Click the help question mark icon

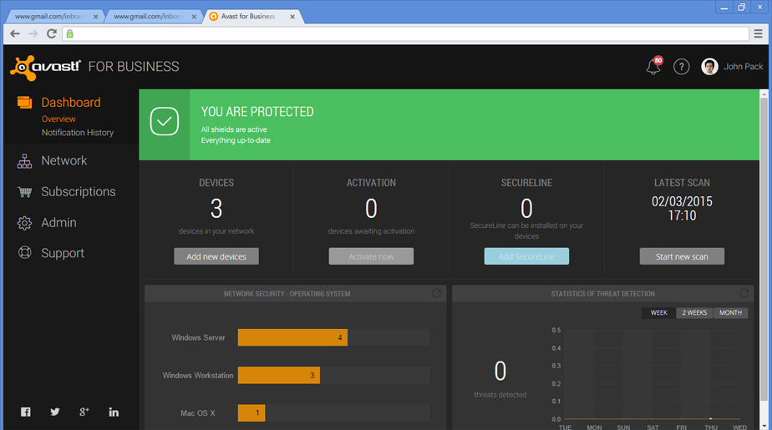point(682,67)
